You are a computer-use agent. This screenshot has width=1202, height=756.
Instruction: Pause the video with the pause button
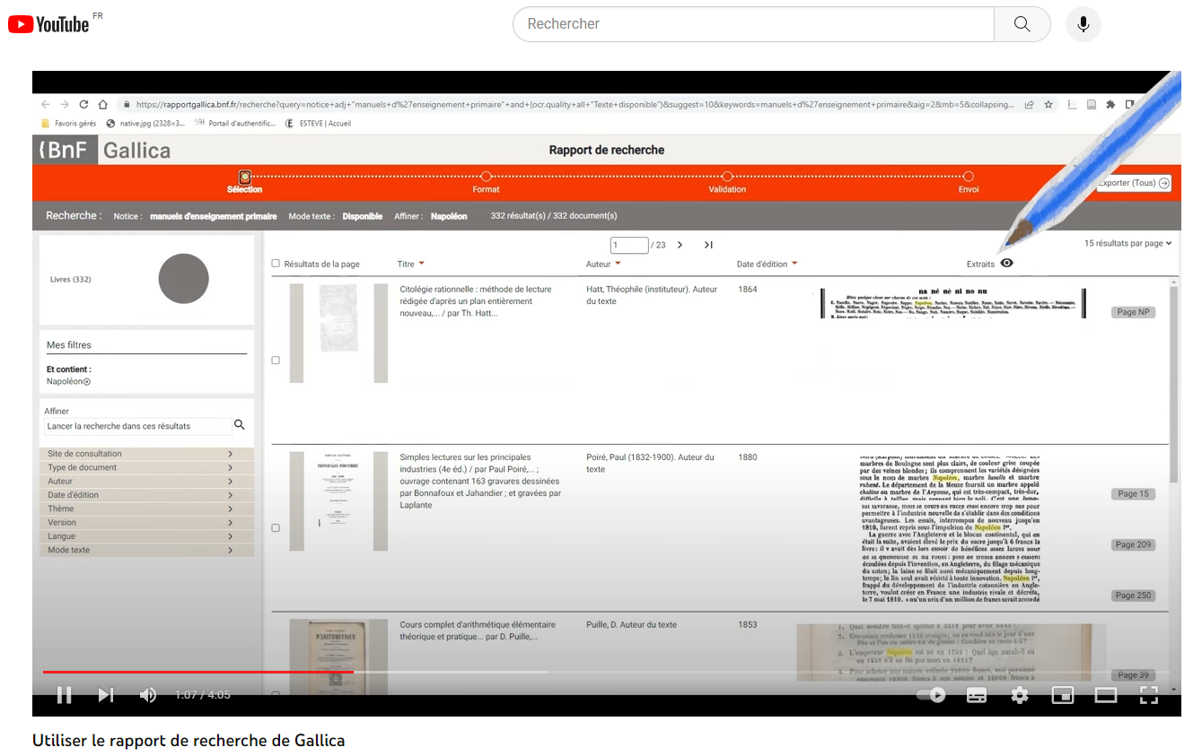64,695
